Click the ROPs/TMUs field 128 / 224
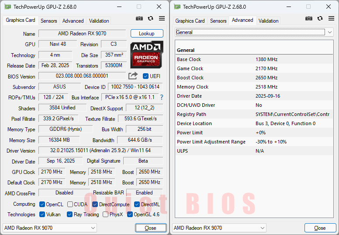Image resolution: width=339 pixels, height=235 pixels. click(53, 97)
